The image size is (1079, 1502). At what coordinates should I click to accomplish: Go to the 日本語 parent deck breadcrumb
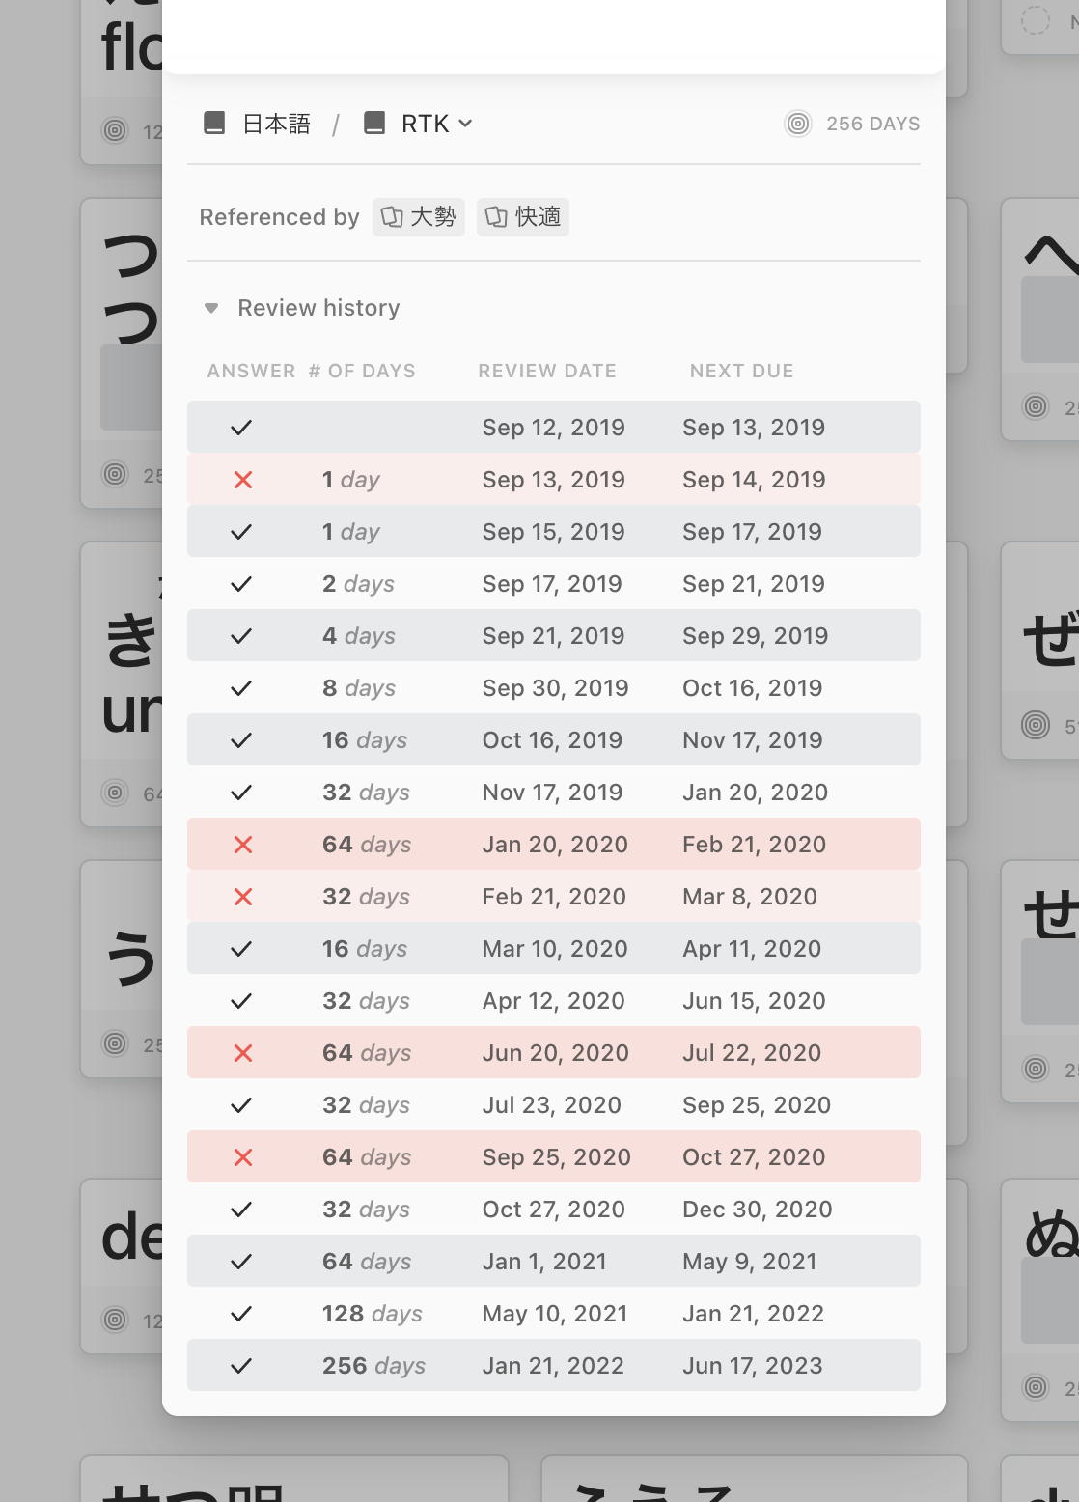click(x=276, y=124)
